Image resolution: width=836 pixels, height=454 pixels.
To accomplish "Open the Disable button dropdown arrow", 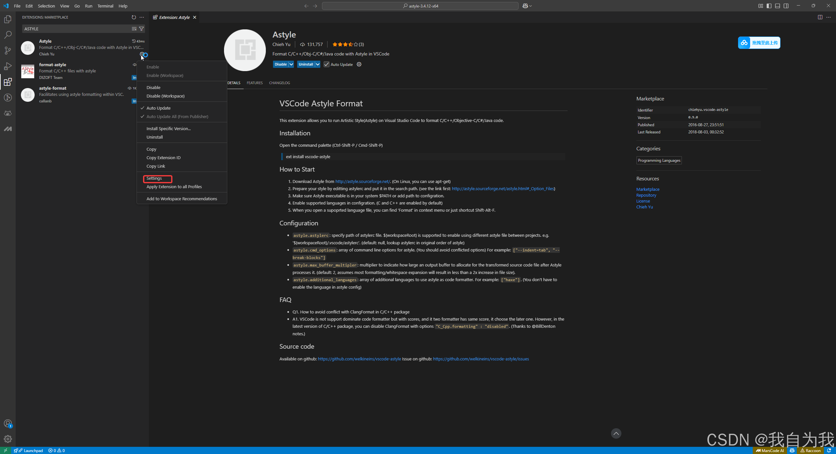I will click(291, 64).
